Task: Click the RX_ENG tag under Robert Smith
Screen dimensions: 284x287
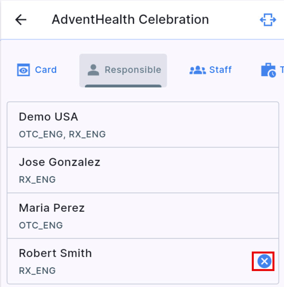Action: point(37,271)
